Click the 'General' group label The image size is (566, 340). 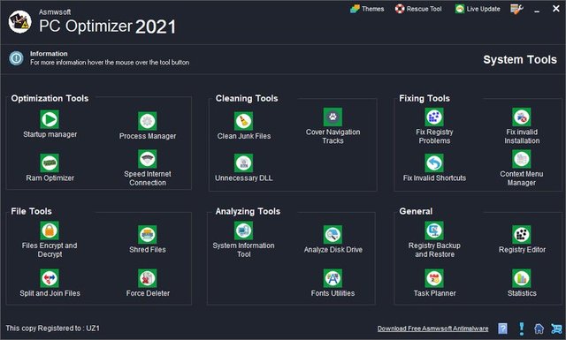[416, 211]
